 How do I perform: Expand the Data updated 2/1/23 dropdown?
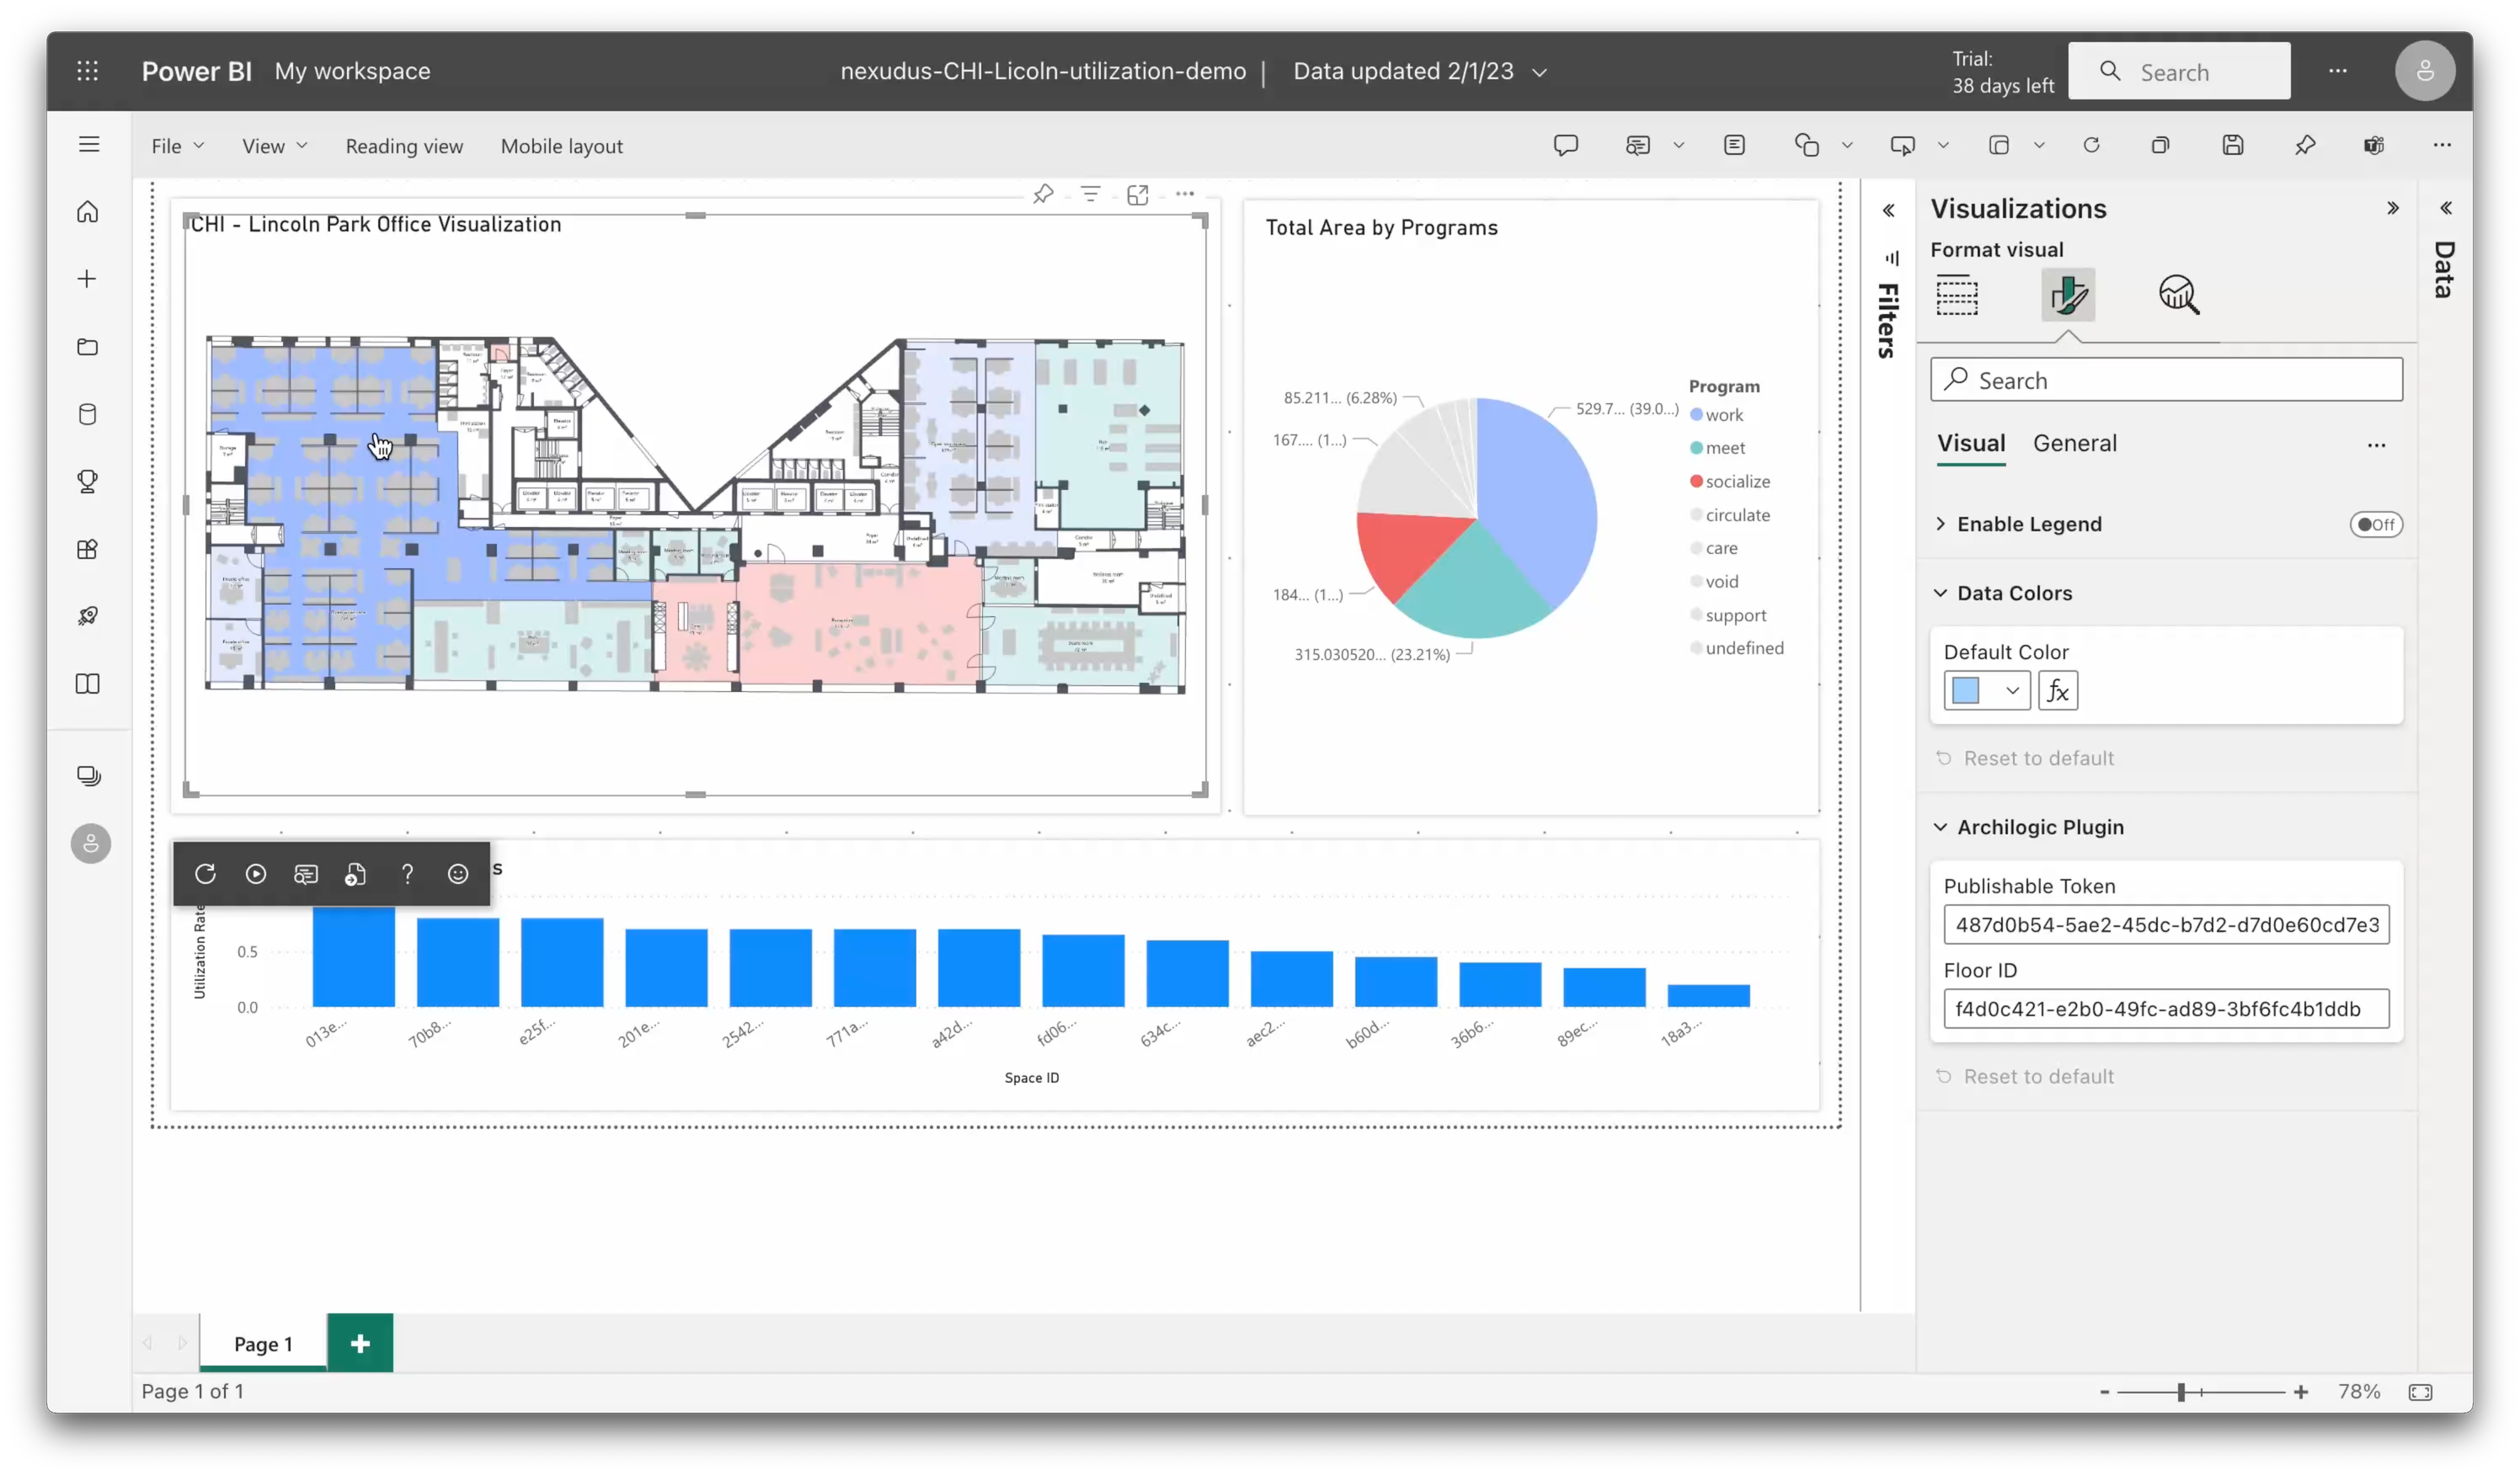point(1540,72)
